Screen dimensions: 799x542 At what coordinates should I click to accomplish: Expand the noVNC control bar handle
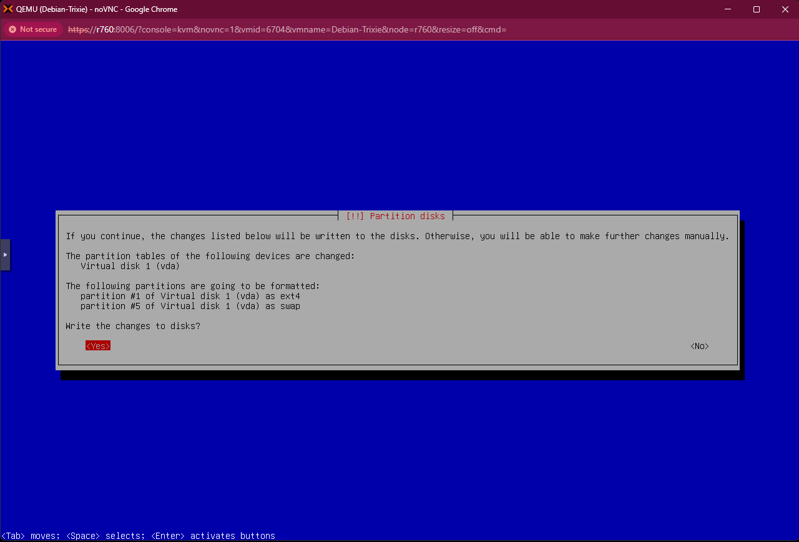6,255
